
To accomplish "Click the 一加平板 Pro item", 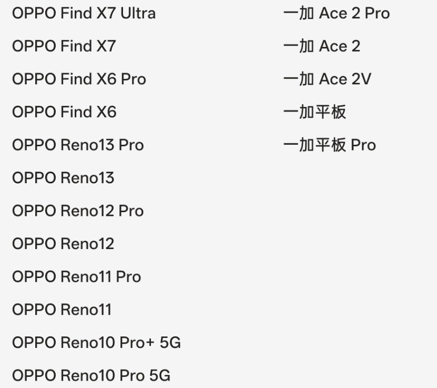I will (x=329, y=145).
